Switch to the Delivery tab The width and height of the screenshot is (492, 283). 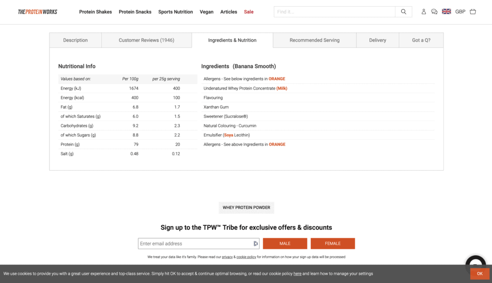click(378, 40)
